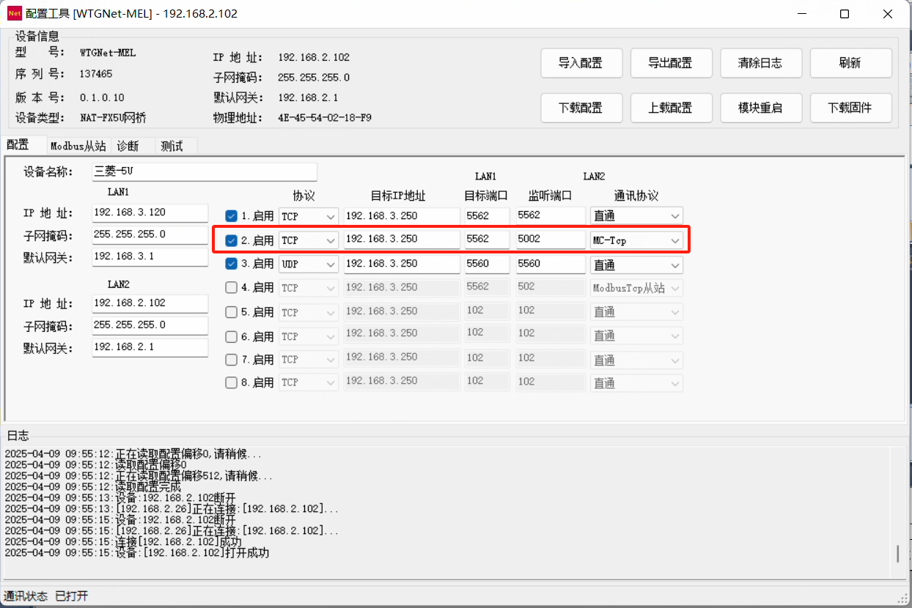The width and height of the screenshot is (912, 608).
Task: Click row 1 target port field 5562
Action: click(x=487, y=215)
